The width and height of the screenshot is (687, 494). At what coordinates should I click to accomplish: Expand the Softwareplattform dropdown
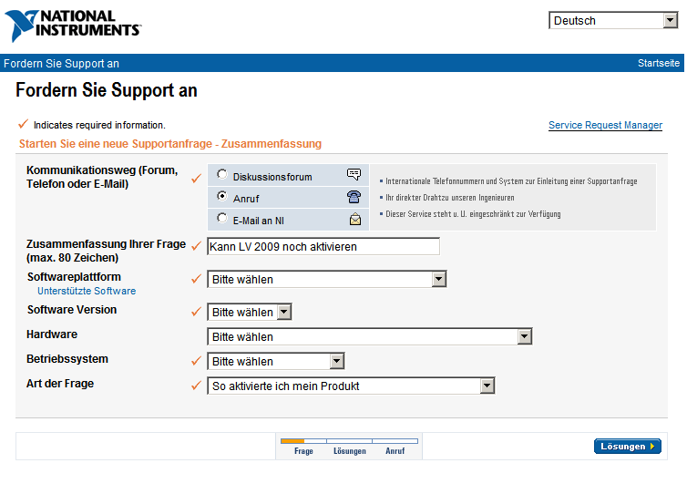coord(327,280)
